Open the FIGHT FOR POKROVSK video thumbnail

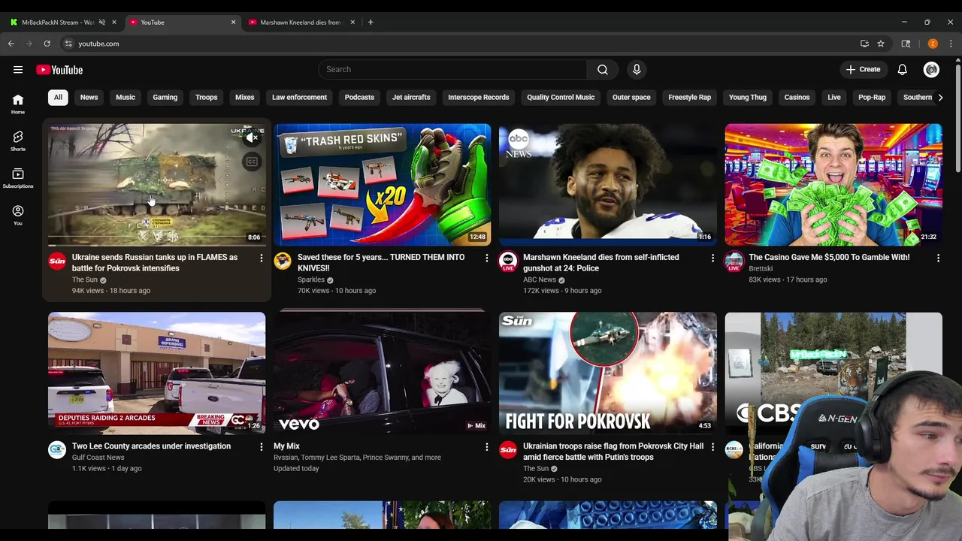click(x=607, y=373)
